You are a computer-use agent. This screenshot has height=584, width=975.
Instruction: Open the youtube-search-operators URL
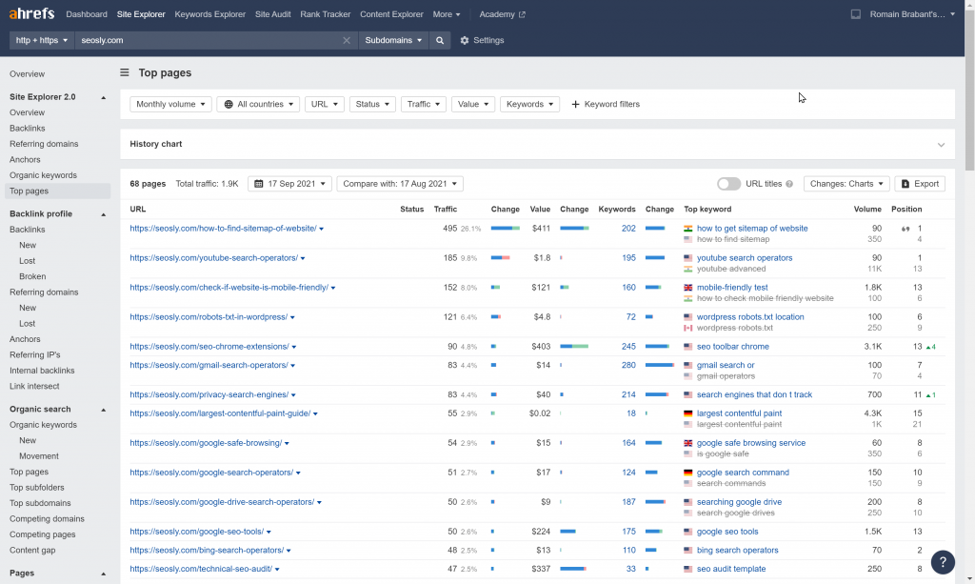pos(214,258)
